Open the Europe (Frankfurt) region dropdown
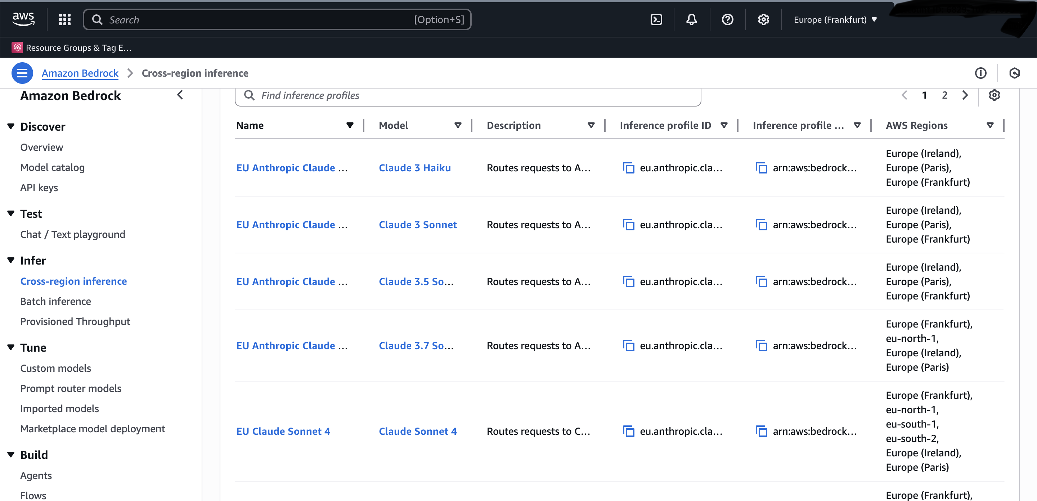Screen dimensions: 1037x501 (x=835, y=19)
